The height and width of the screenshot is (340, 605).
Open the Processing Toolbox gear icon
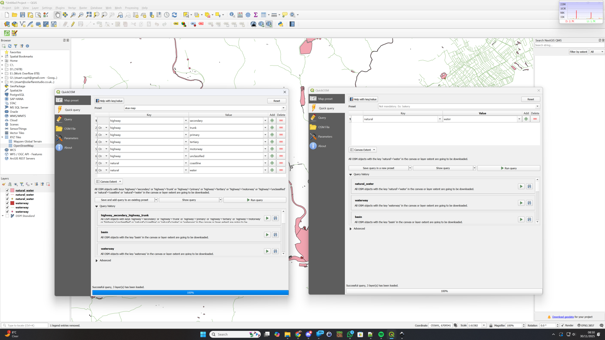(x=248, y=15)
